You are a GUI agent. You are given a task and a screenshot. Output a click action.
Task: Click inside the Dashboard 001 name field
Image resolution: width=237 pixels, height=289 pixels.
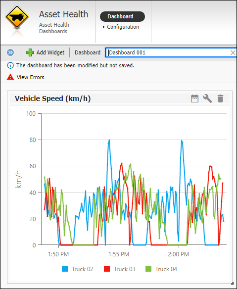171,53
